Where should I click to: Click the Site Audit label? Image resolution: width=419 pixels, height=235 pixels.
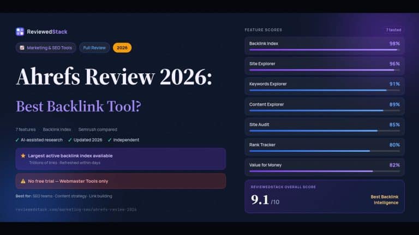tap(259, 125)
